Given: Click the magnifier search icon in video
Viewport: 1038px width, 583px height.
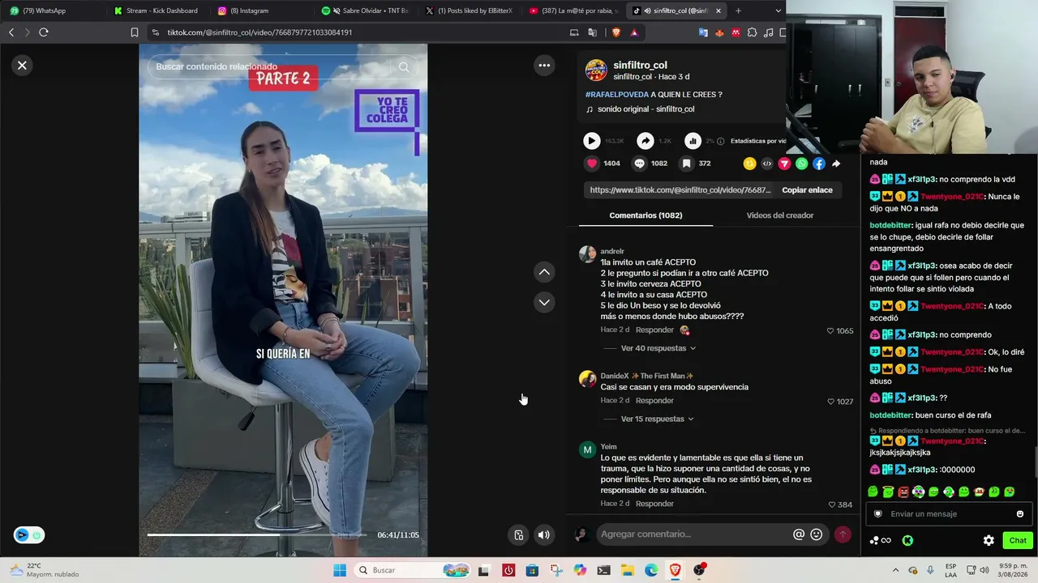Looking at the screenshot, I should [x=404, y=66].
